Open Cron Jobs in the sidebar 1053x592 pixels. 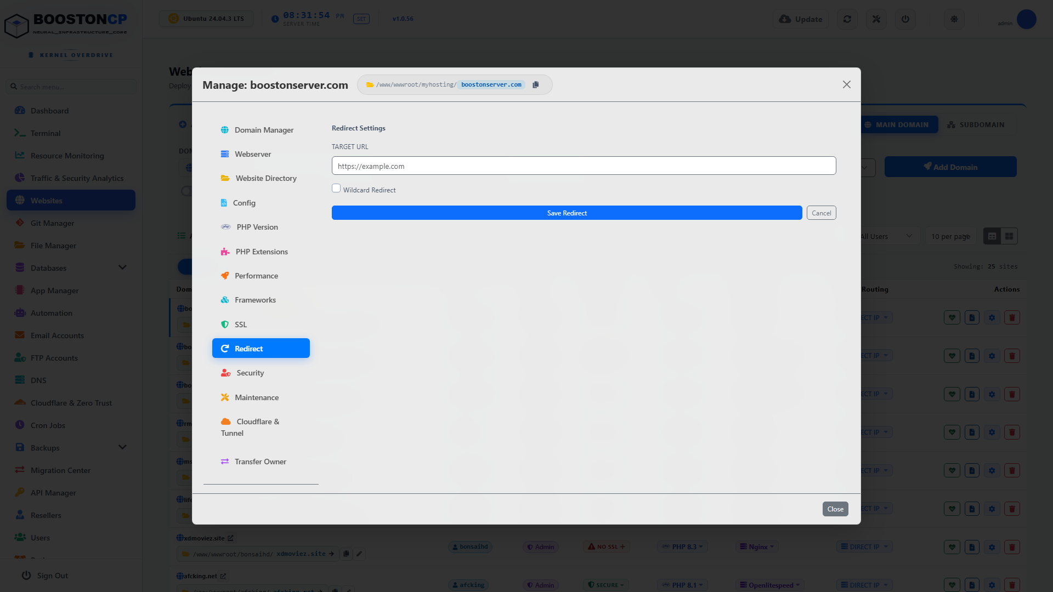pos(71,425)
